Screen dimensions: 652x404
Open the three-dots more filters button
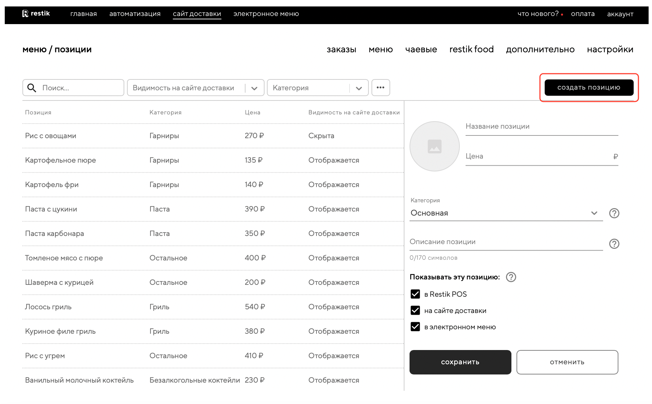click(380, 88)
